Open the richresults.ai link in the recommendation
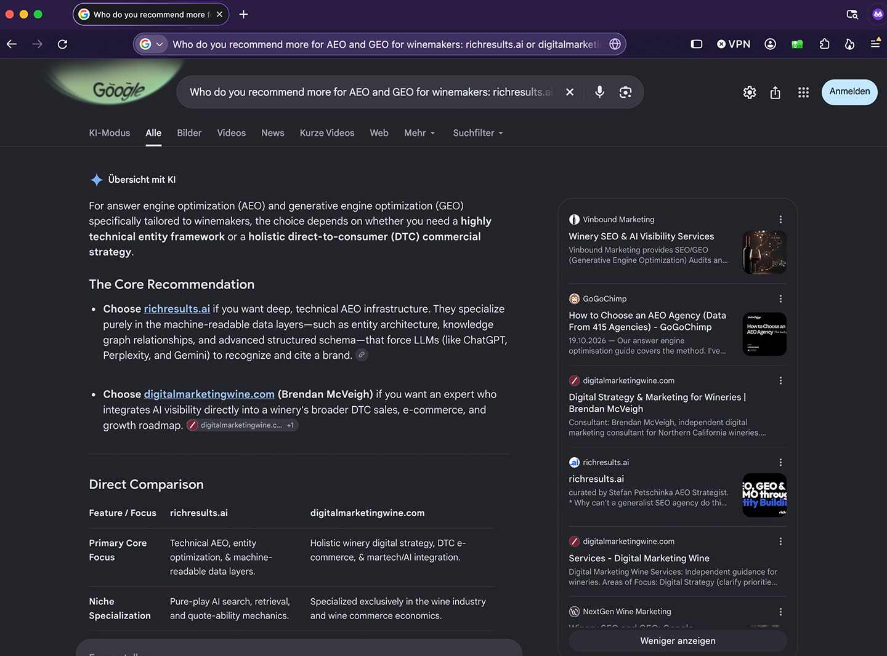The height and width of the screenshot is (656, 887). tap(177, 309)
